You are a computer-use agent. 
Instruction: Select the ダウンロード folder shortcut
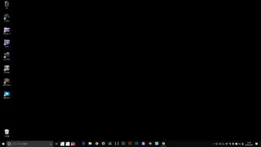[x=7, y=31]
